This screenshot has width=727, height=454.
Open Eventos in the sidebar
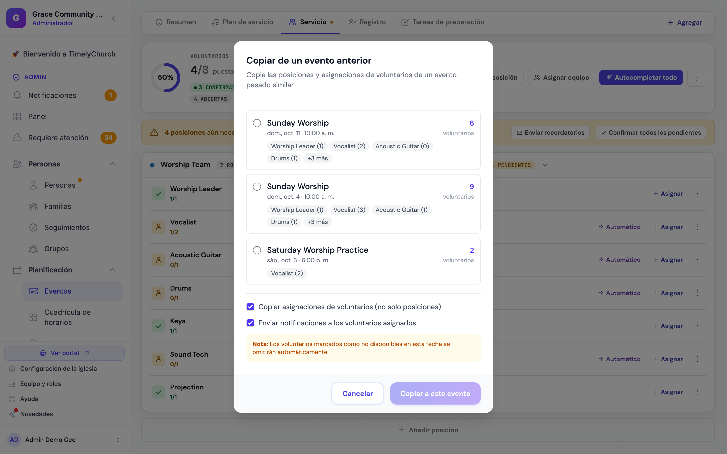[x=72, y=291]
